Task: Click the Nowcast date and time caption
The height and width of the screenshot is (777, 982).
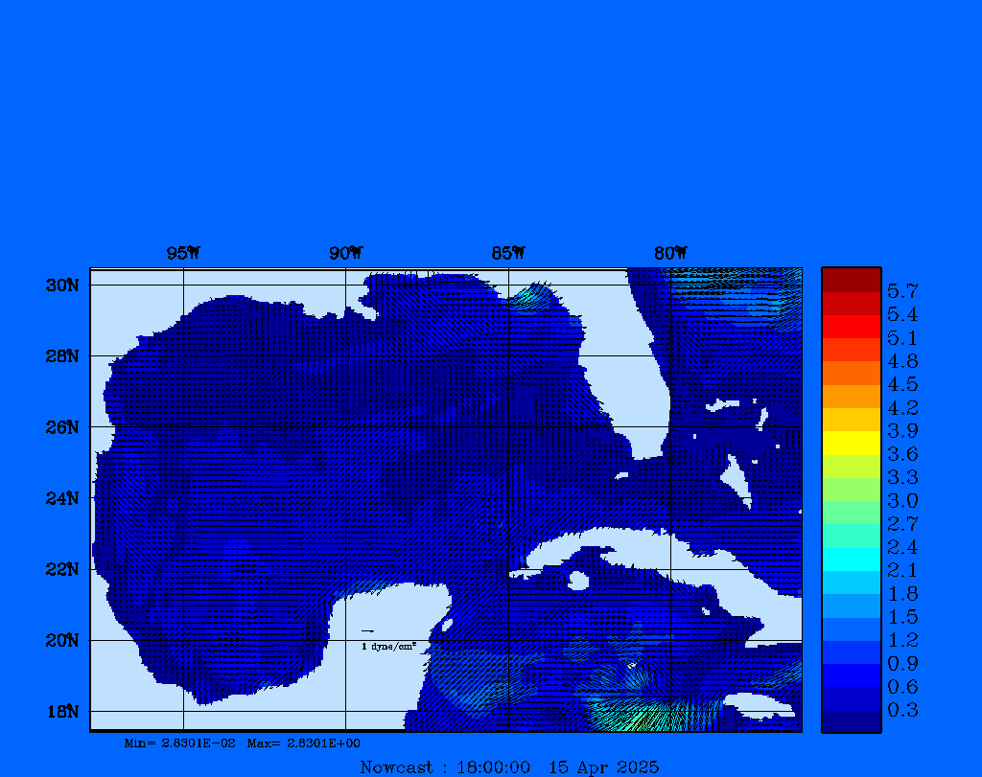Action: click(x=508, y=766)
